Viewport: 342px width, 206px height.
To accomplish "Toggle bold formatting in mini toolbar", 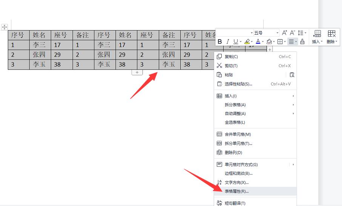I will click(220, 41).
